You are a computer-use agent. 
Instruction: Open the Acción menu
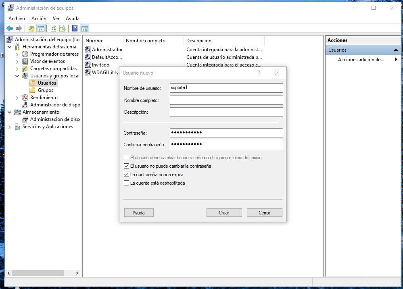pos(39,19)
